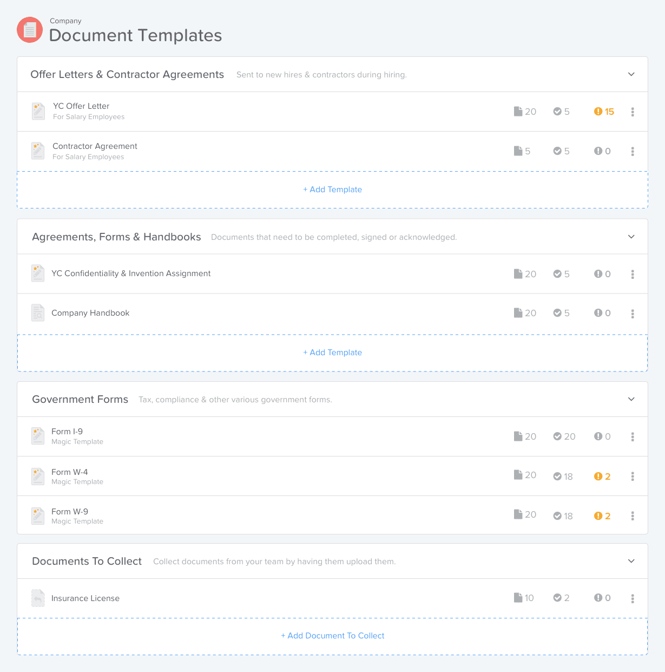The image size is (665, 672).
Task: Collapse the Agreements, Forms & Handbooks section
Action: (x=630, y=237)
